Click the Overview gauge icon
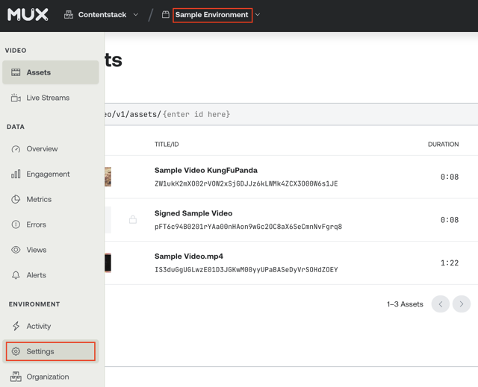478x387 pixels. pyautogui.click(x=16, y=149)
